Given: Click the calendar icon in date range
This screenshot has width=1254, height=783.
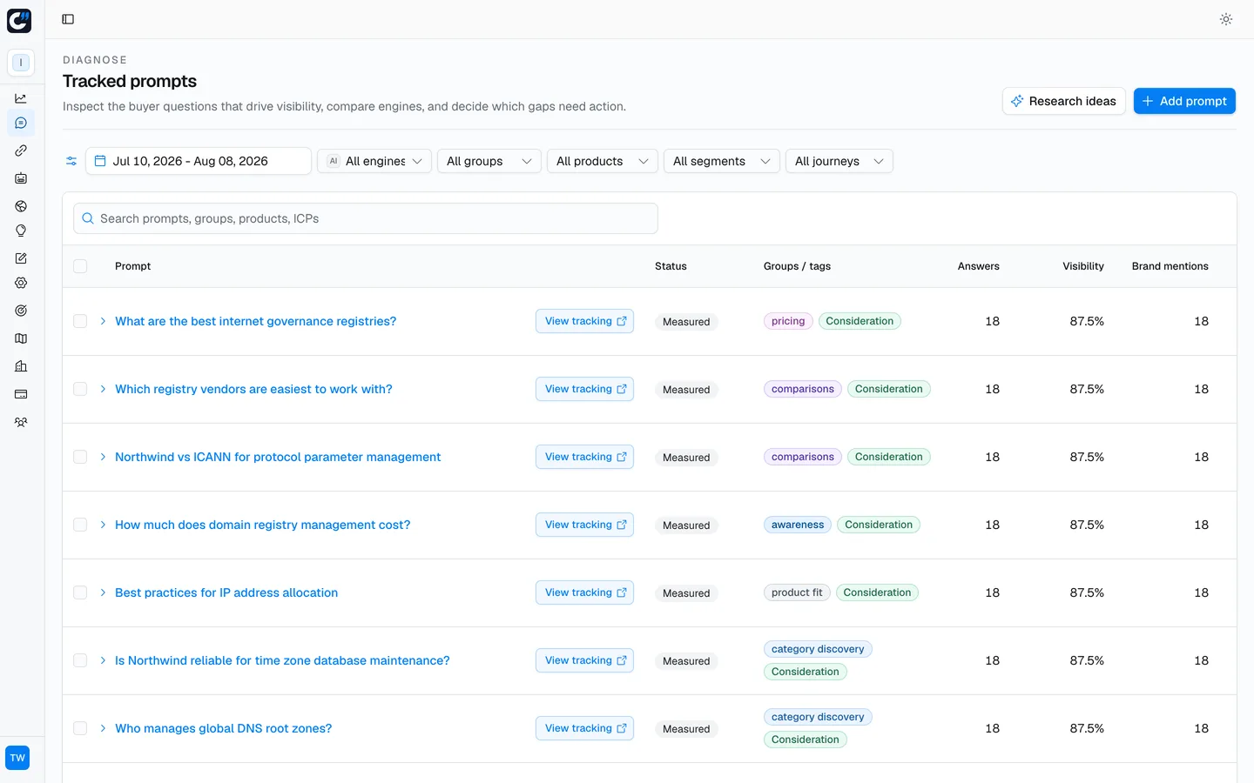Looking at the screenshot, I should [x=100, y=161].
